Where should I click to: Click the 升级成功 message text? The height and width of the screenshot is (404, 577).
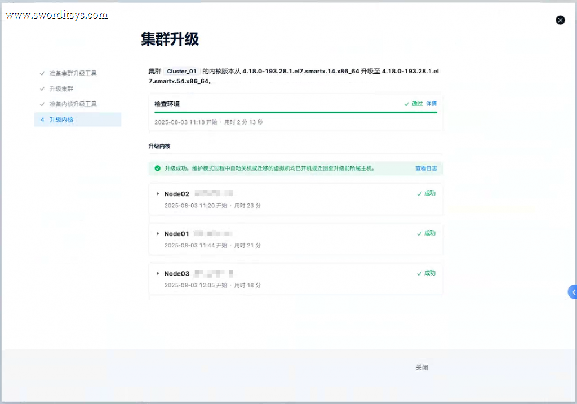click(269, 168)
